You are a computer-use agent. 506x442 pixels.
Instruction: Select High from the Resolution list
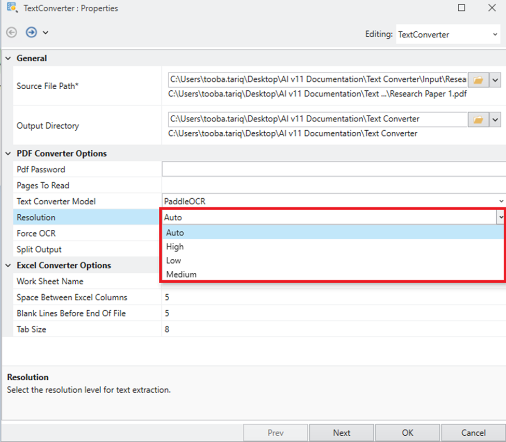pyautogui.click(x=175, y=247)
